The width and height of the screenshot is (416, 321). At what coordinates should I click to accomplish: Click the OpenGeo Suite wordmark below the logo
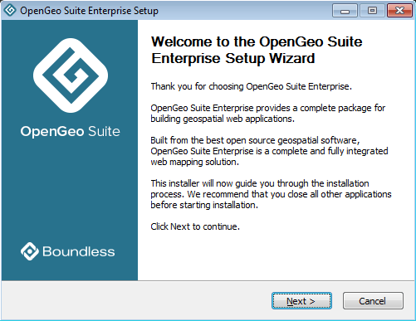pos(71,131)
